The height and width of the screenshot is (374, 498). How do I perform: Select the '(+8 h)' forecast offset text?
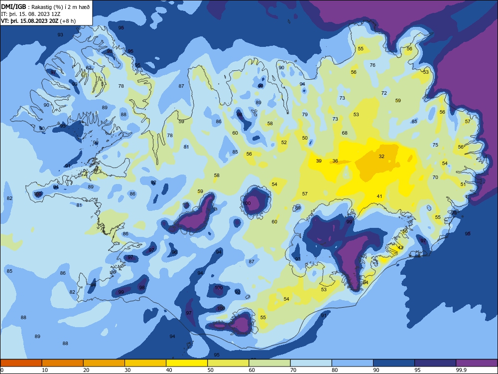pyautogui.click(x=68, y=21)
